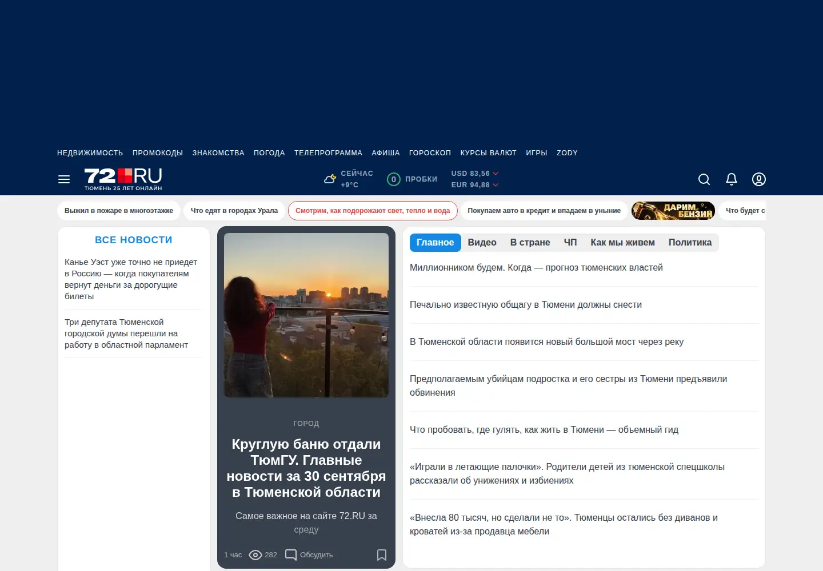The image size is (823, 571).
Task: Open the red Смотрим, как подорожают chip
Action: [x=373, y=211]
